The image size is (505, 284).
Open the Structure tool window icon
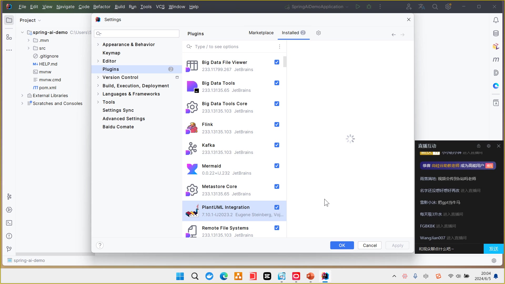(x=9, y=37)
